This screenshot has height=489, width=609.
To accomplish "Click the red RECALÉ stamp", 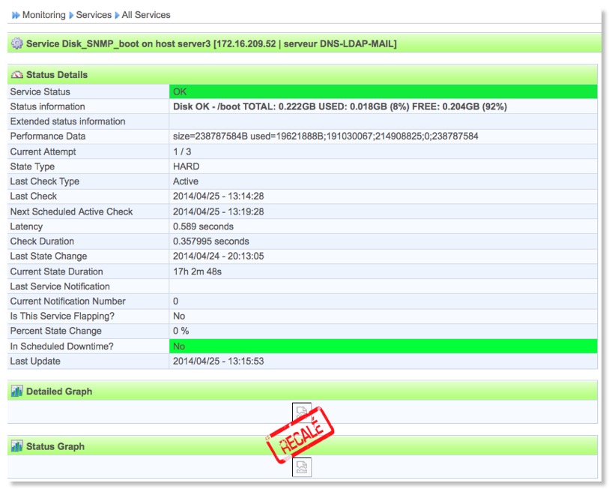I will 300,436.
